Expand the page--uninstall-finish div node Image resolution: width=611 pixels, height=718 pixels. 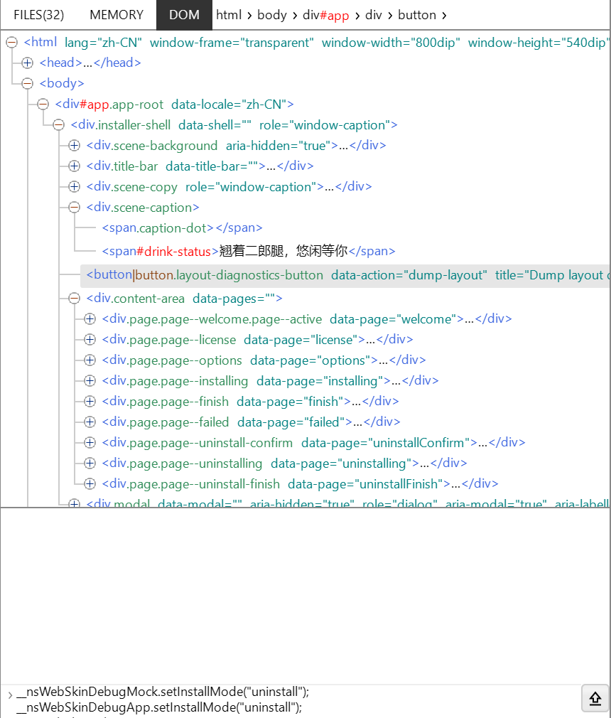90,484
